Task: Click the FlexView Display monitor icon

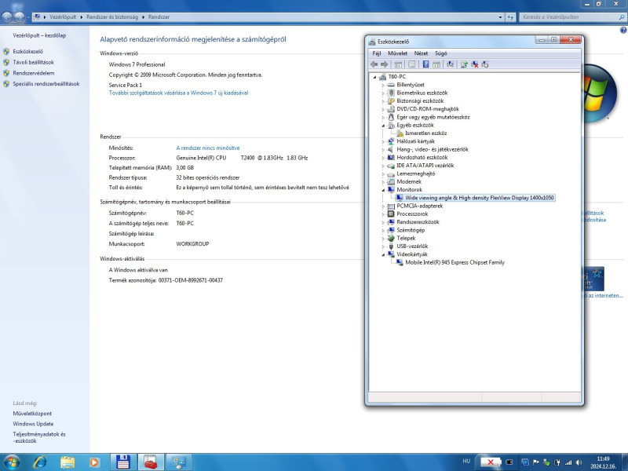Action: (x=400, y=198)
